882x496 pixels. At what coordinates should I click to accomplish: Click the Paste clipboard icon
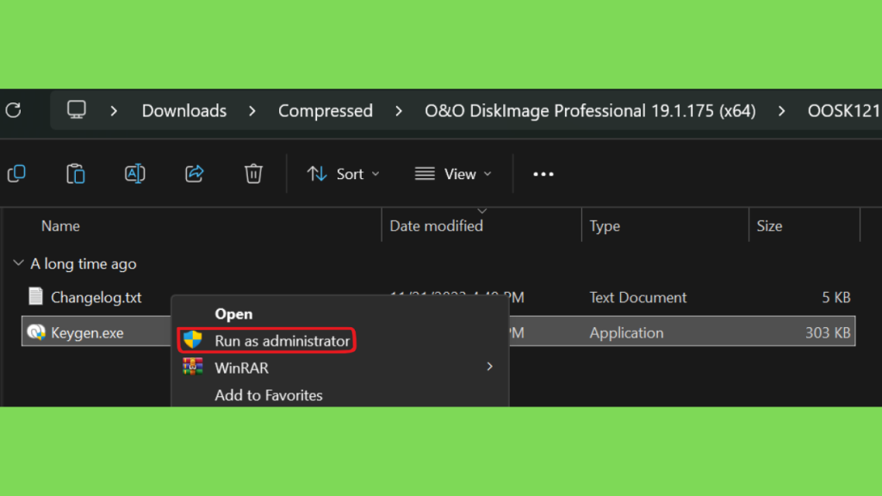pyautogui.click(x=76, y=174)
